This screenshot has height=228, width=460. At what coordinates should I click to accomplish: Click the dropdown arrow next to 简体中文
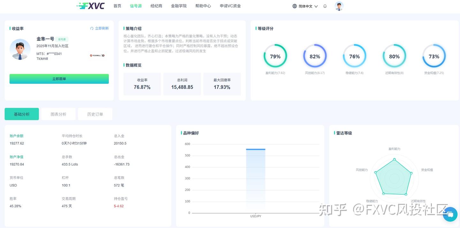(x=316, y=6)
